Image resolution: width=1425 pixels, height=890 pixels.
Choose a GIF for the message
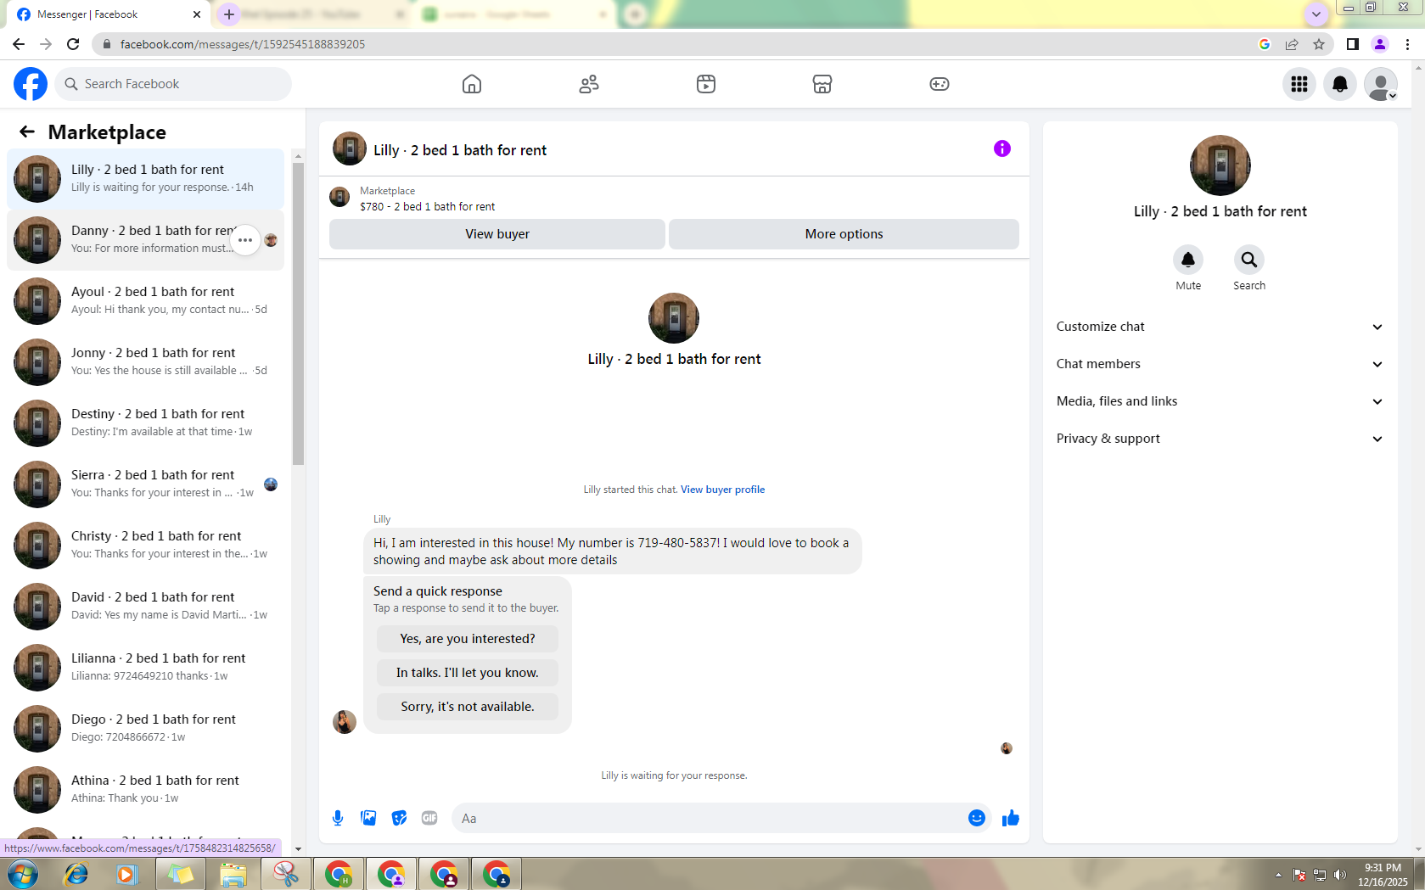pyautogui.click(x=429, y=818)
